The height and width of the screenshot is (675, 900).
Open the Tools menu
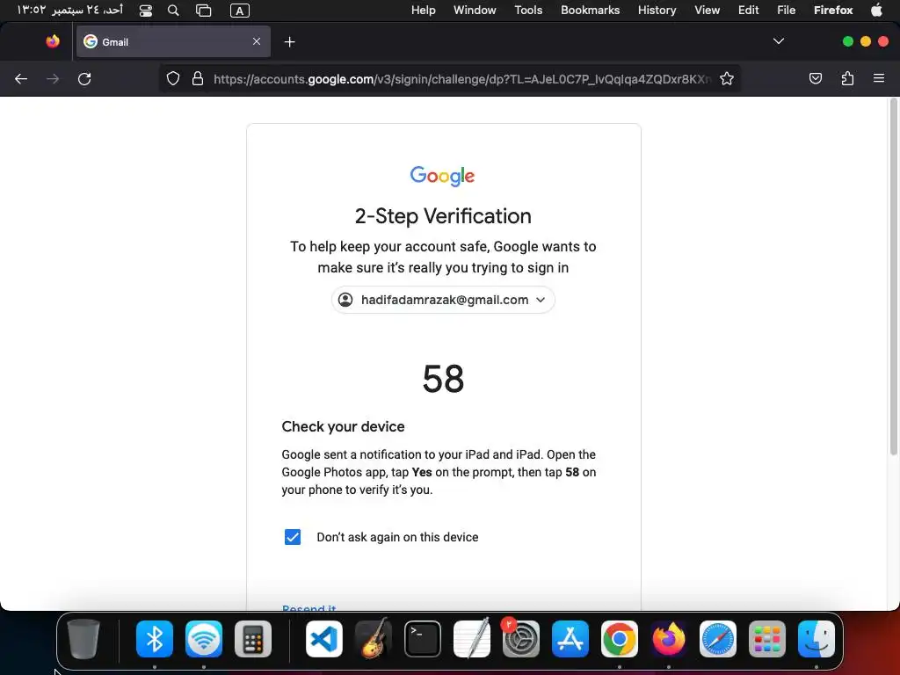tap(528, 11)
